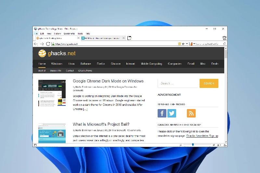This screenshot has width=260, height=173.
Task: Click the green padlock security icon
Action: coord(53,44)
